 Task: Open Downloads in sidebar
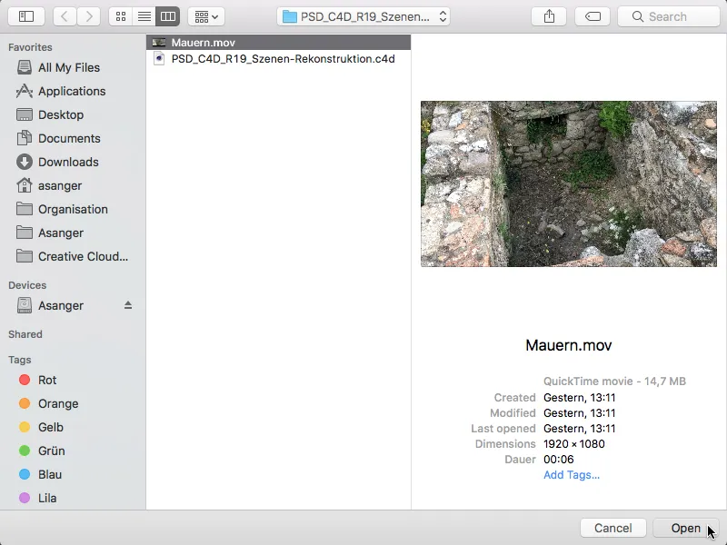click(68, 163)
